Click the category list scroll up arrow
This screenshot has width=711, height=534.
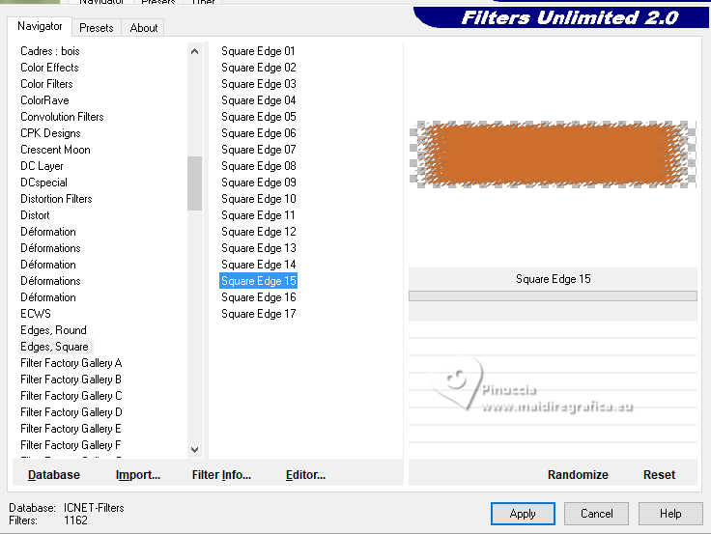pos(194,51)
